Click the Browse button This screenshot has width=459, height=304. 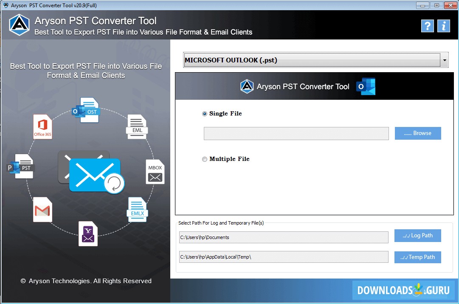pos(418,133)
